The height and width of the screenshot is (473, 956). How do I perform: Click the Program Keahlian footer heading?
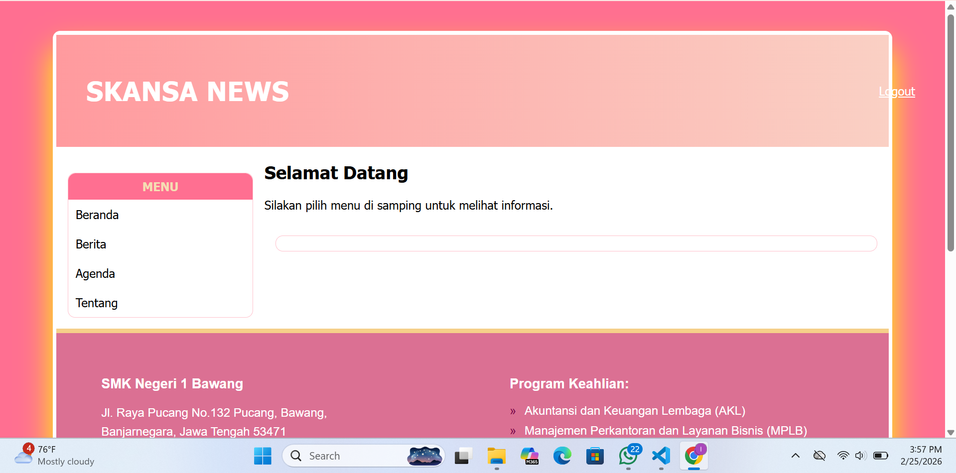(x=569, y=384)
